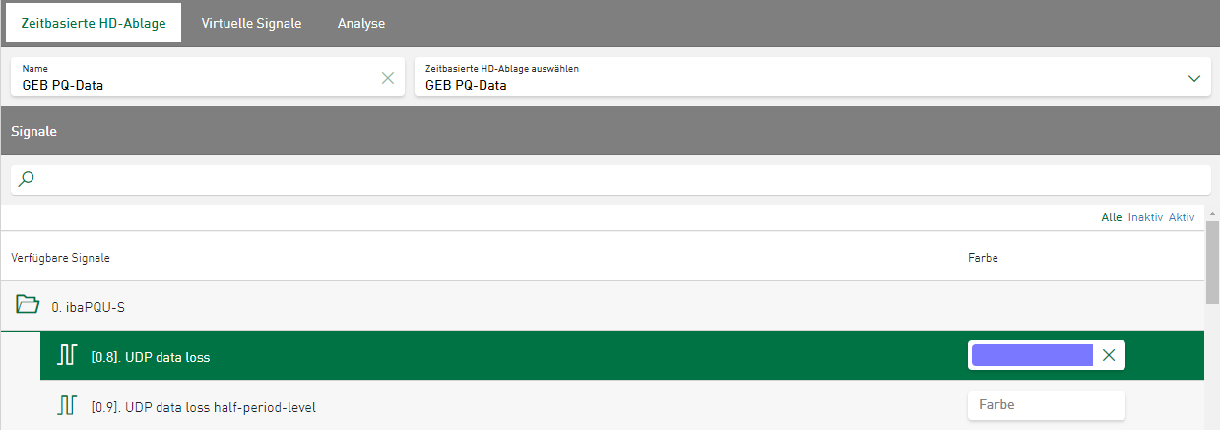Viewport: 1220px width, 430px height.
Task: Click the search magnifier icon
Action: 27,179
